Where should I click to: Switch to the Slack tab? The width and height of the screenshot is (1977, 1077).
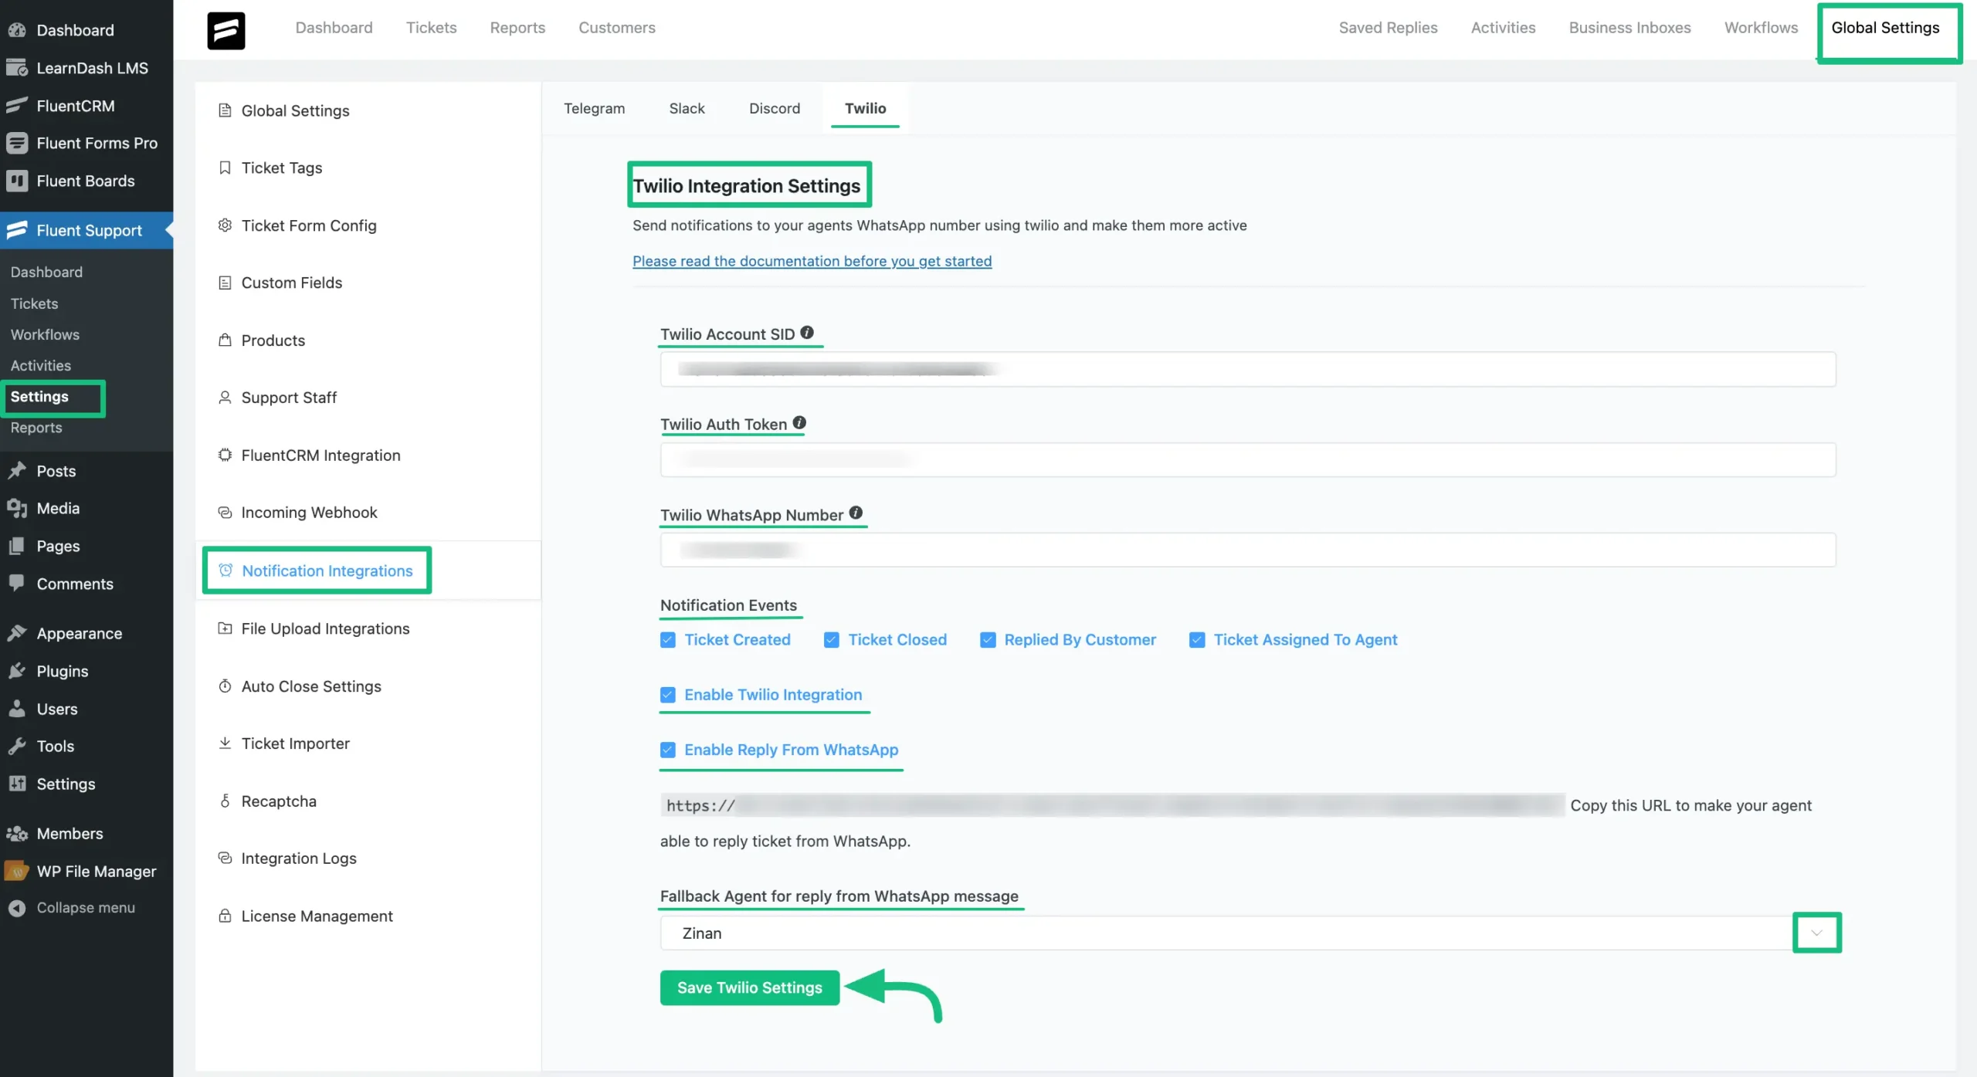(687, 109)
